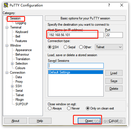Collapse the Terminal tree node
Image resolution: width=131 pixels, height=129 pixels.
[7, 27]
